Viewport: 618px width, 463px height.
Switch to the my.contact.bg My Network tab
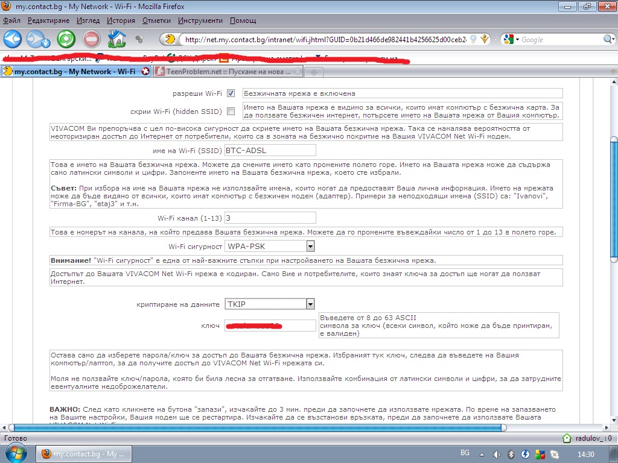[76, 71]
